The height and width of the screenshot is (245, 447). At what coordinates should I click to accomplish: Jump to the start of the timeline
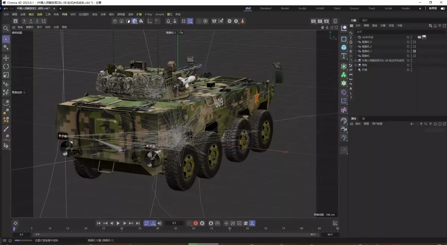(x=99, y=223)
